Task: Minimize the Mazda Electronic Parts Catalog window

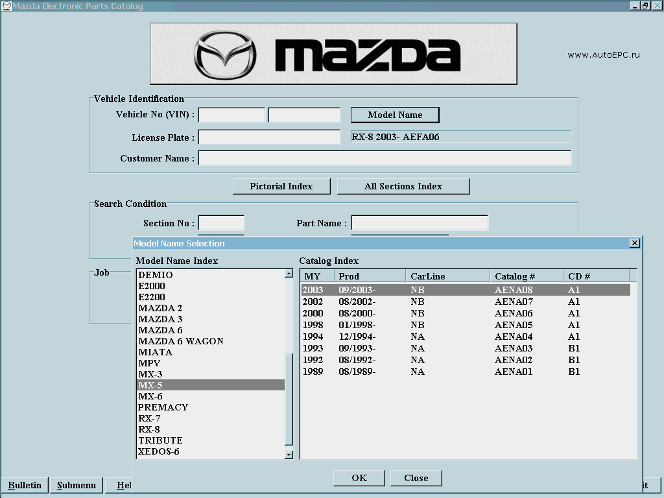Action: (634, 6)
